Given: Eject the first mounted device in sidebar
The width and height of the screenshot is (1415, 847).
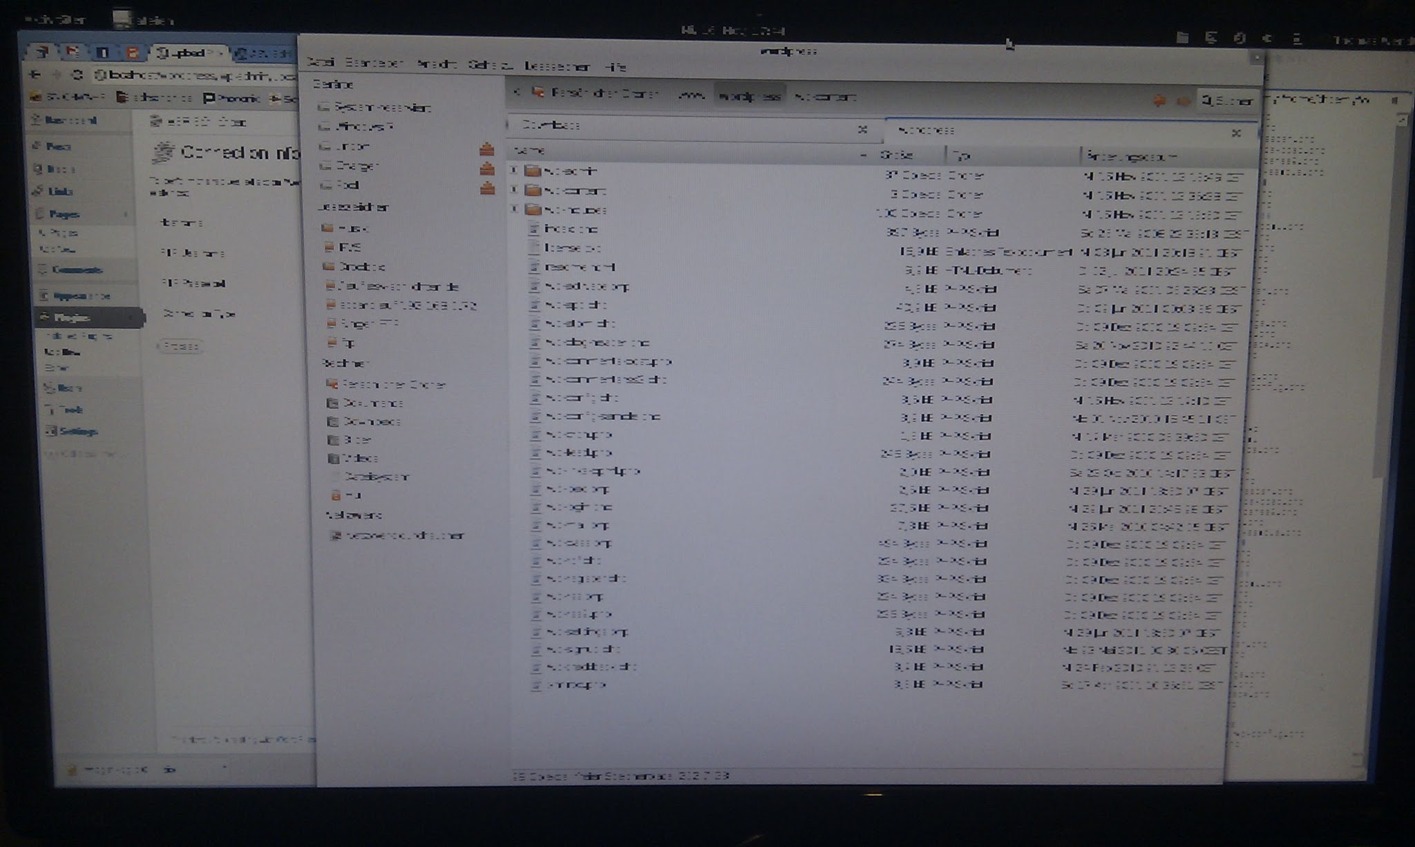Looking at the screenshot, I should (487, 149).
